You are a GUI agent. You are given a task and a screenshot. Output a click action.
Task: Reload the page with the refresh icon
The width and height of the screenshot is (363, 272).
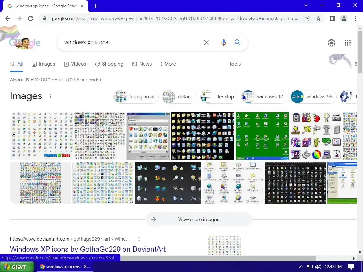point(30,18)
